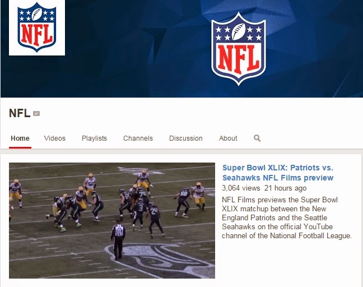Viewport: 363px width, 287px height.
Task: Open the Discussion tab
Action: [186, 138]
